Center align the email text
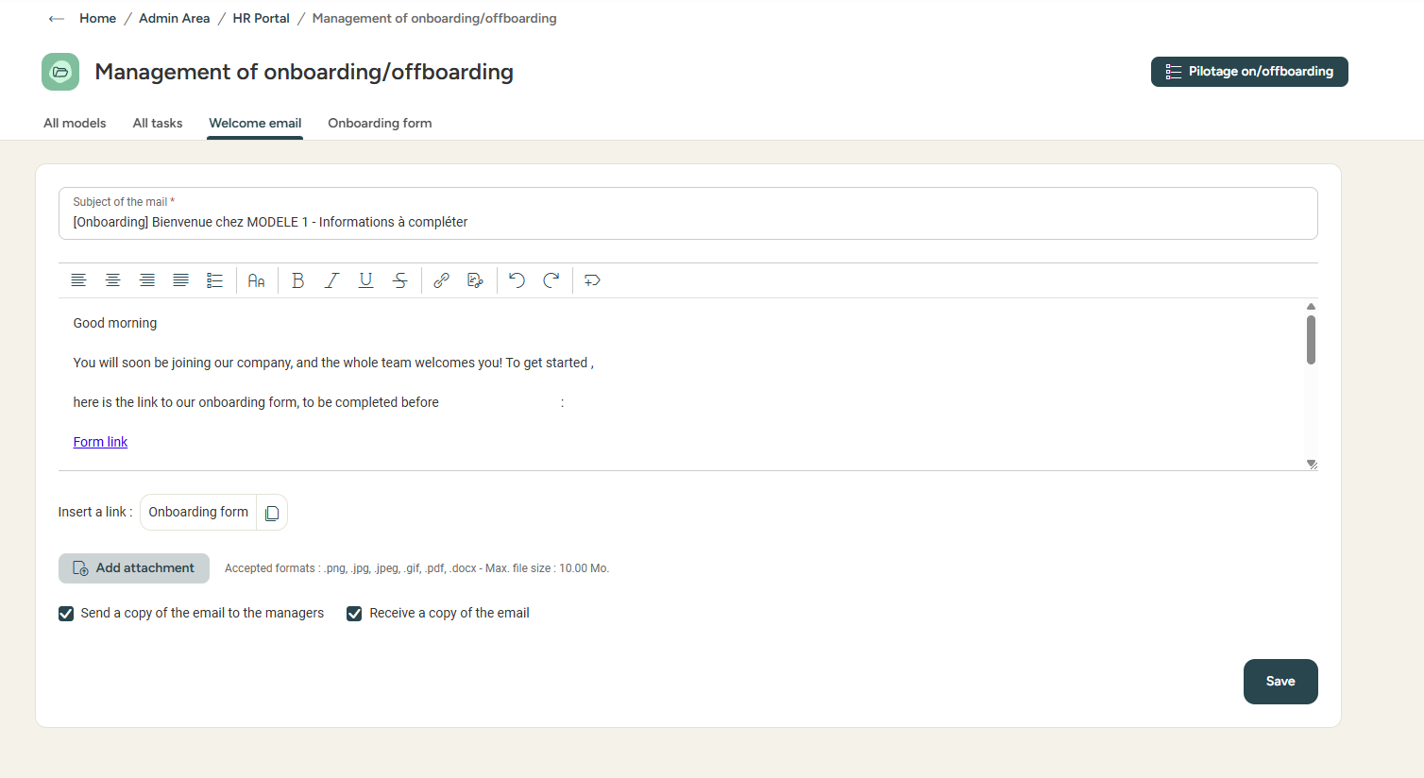Screen dimensions: 1424x778 pos(112,280)
